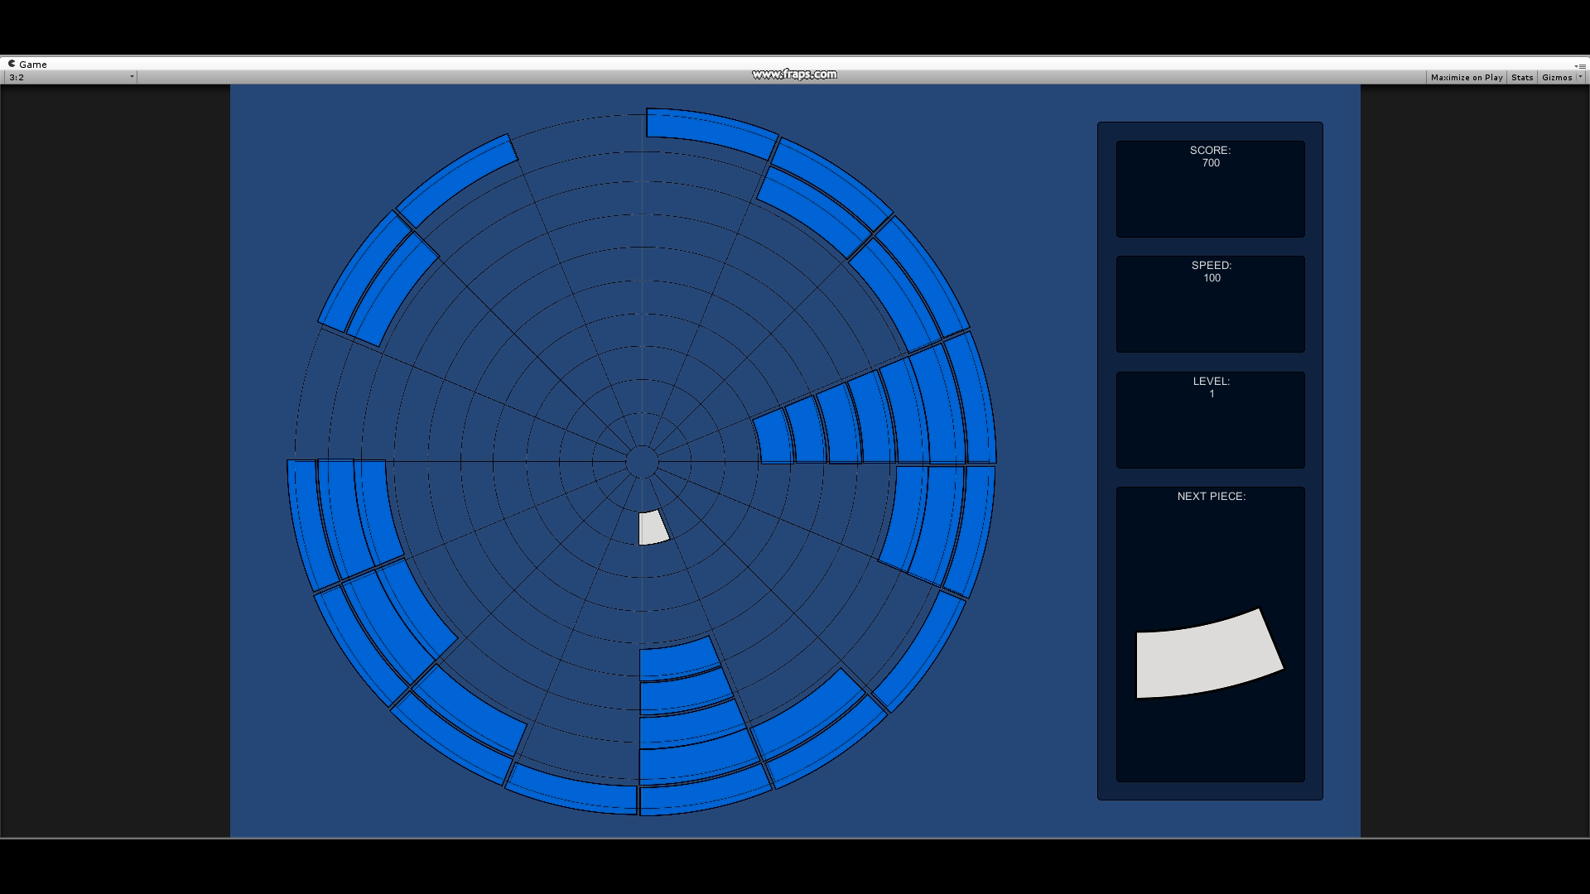The height and width of the screenshot is (894, 1590).
Task: Toggle Maximize on Play
Action: (x=1466, y=77)
